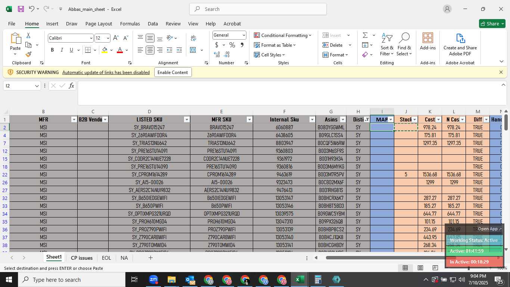Close the security warning bar
510x287 pixels.
pos(501,72)
